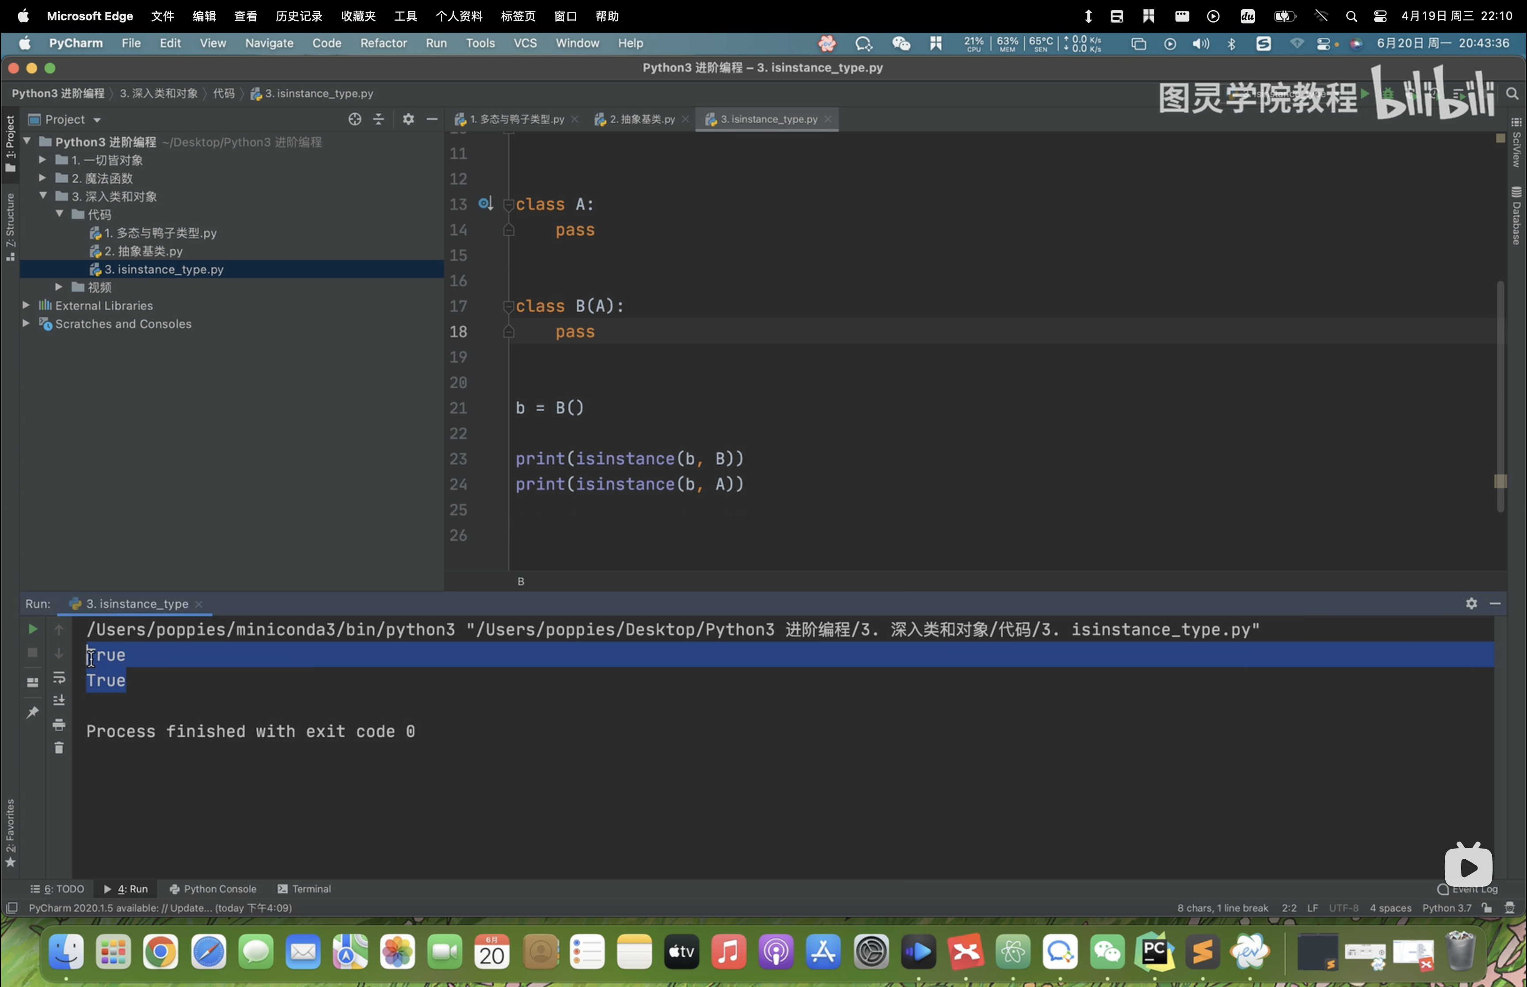Toggle the read-only lock icon in status bar
1527x987 pixels.
pyautogui.click(x=1487, y=908)
